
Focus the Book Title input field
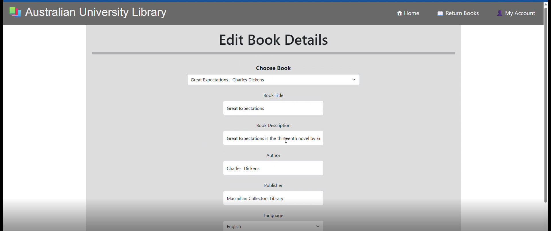(273, 108)
